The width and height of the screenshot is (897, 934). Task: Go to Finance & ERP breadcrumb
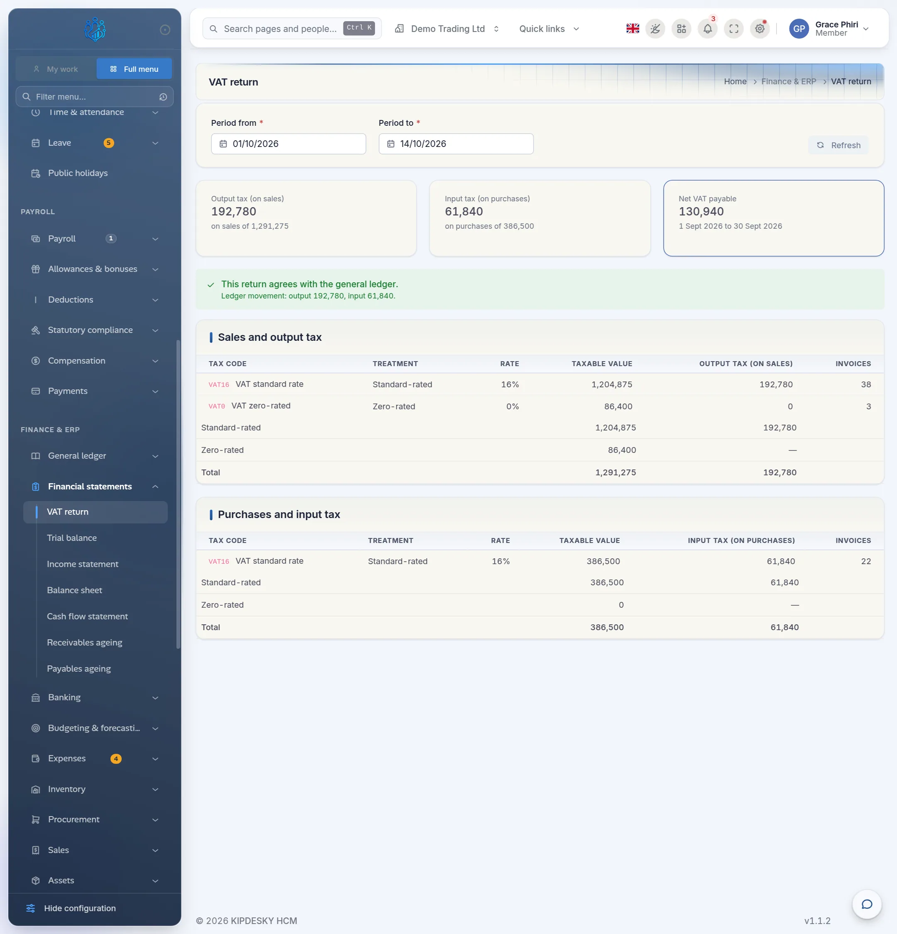click(x=788, y=81)
